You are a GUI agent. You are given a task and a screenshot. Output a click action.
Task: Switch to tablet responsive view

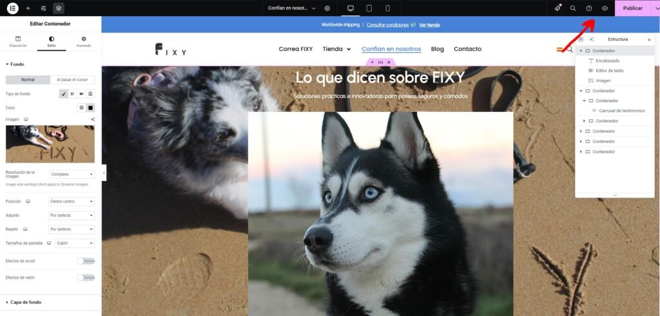(369, 8)
